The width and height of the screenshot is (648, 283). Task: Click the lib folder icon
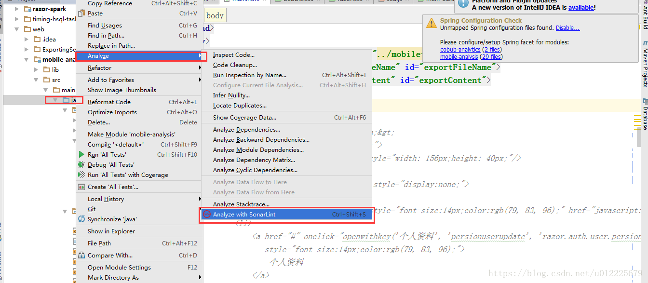[x=47, y=69]
